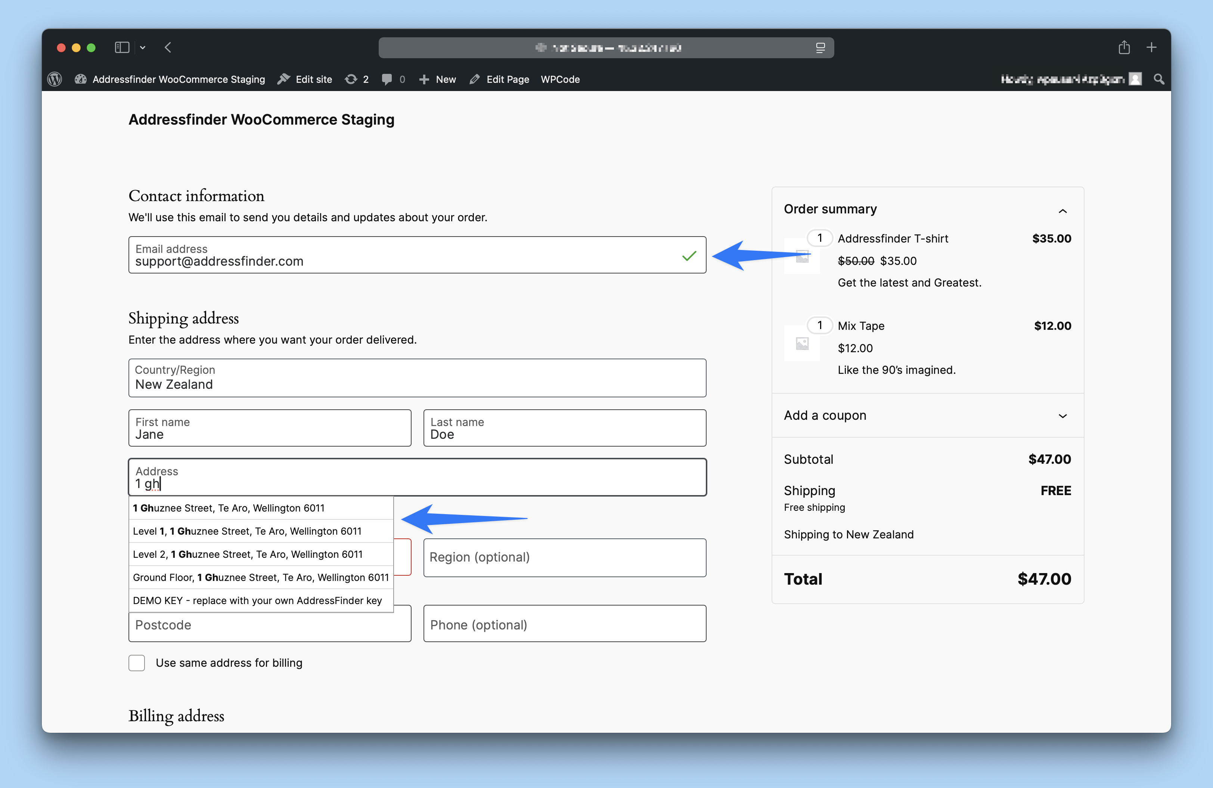Check Use same address for billing
The image size is (1213, 788).
(137, 663)
